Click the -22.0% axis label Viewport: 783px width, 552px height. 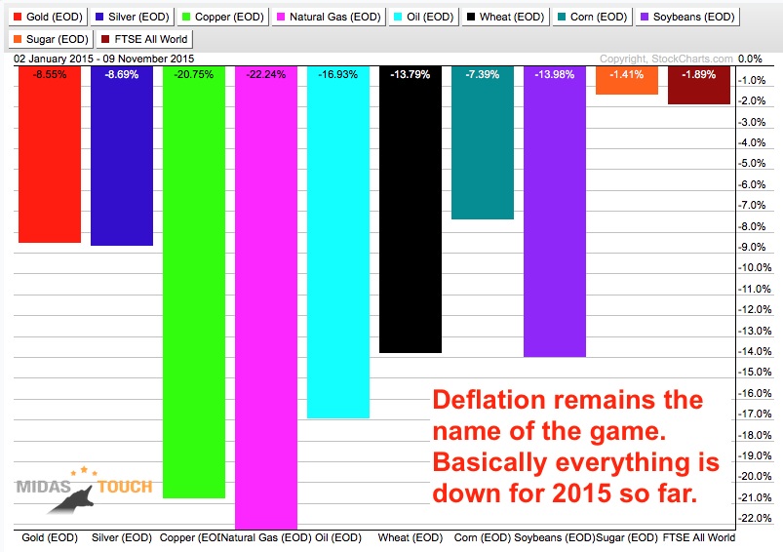coord(755,518)
